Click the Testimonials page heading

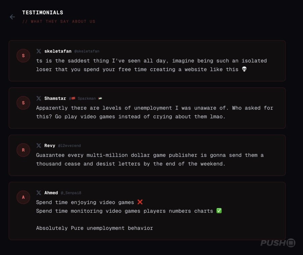(43, 12)
